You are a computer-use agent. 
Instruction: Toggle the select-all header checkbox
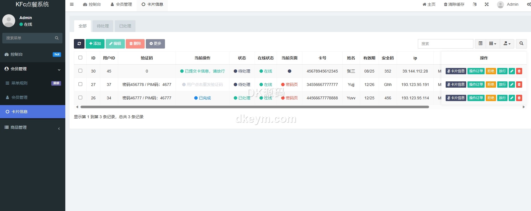point(80,58)
